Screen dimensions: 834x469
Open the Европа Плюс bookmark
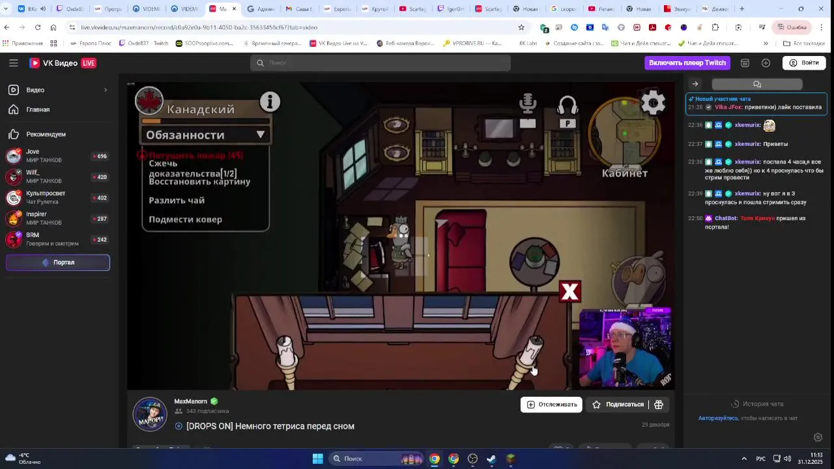90,44
